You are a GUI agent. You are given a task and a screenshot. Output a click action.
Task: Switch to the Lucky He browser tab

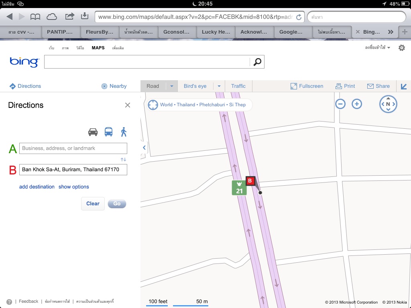click(216, 32)
